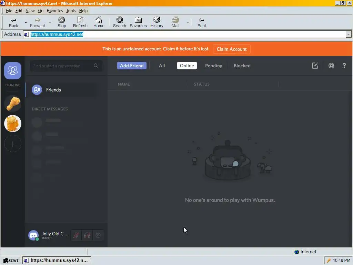Click the Add Friend button
The height and width of the screenshot is (265, 353).
(x=132, y=66)
